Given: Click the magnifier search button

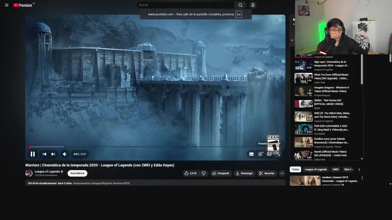Looking at the screenshot, I should point(240,5).
